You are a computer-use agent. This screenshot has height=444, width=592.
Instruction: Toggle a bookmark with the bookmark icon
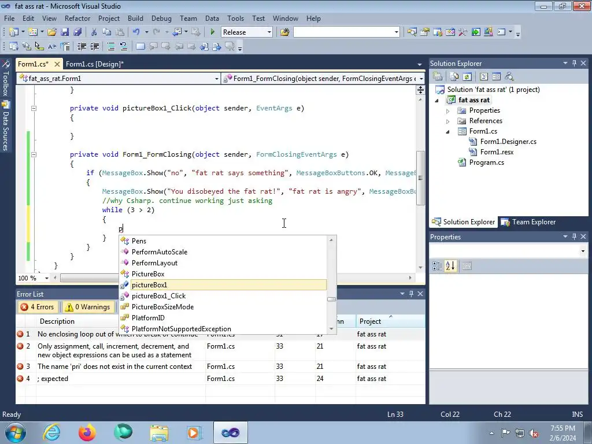pos(140,46)
